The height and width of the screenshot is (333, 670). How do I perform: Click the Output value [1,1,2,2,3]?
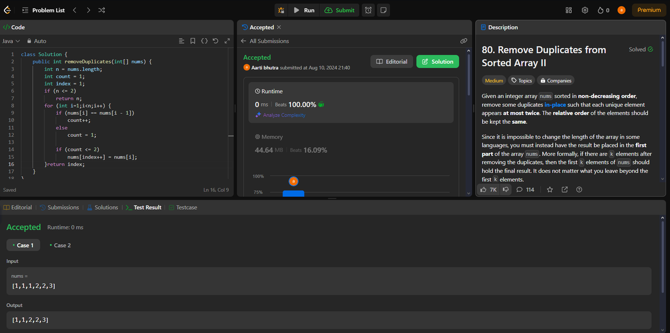(30, 320)
